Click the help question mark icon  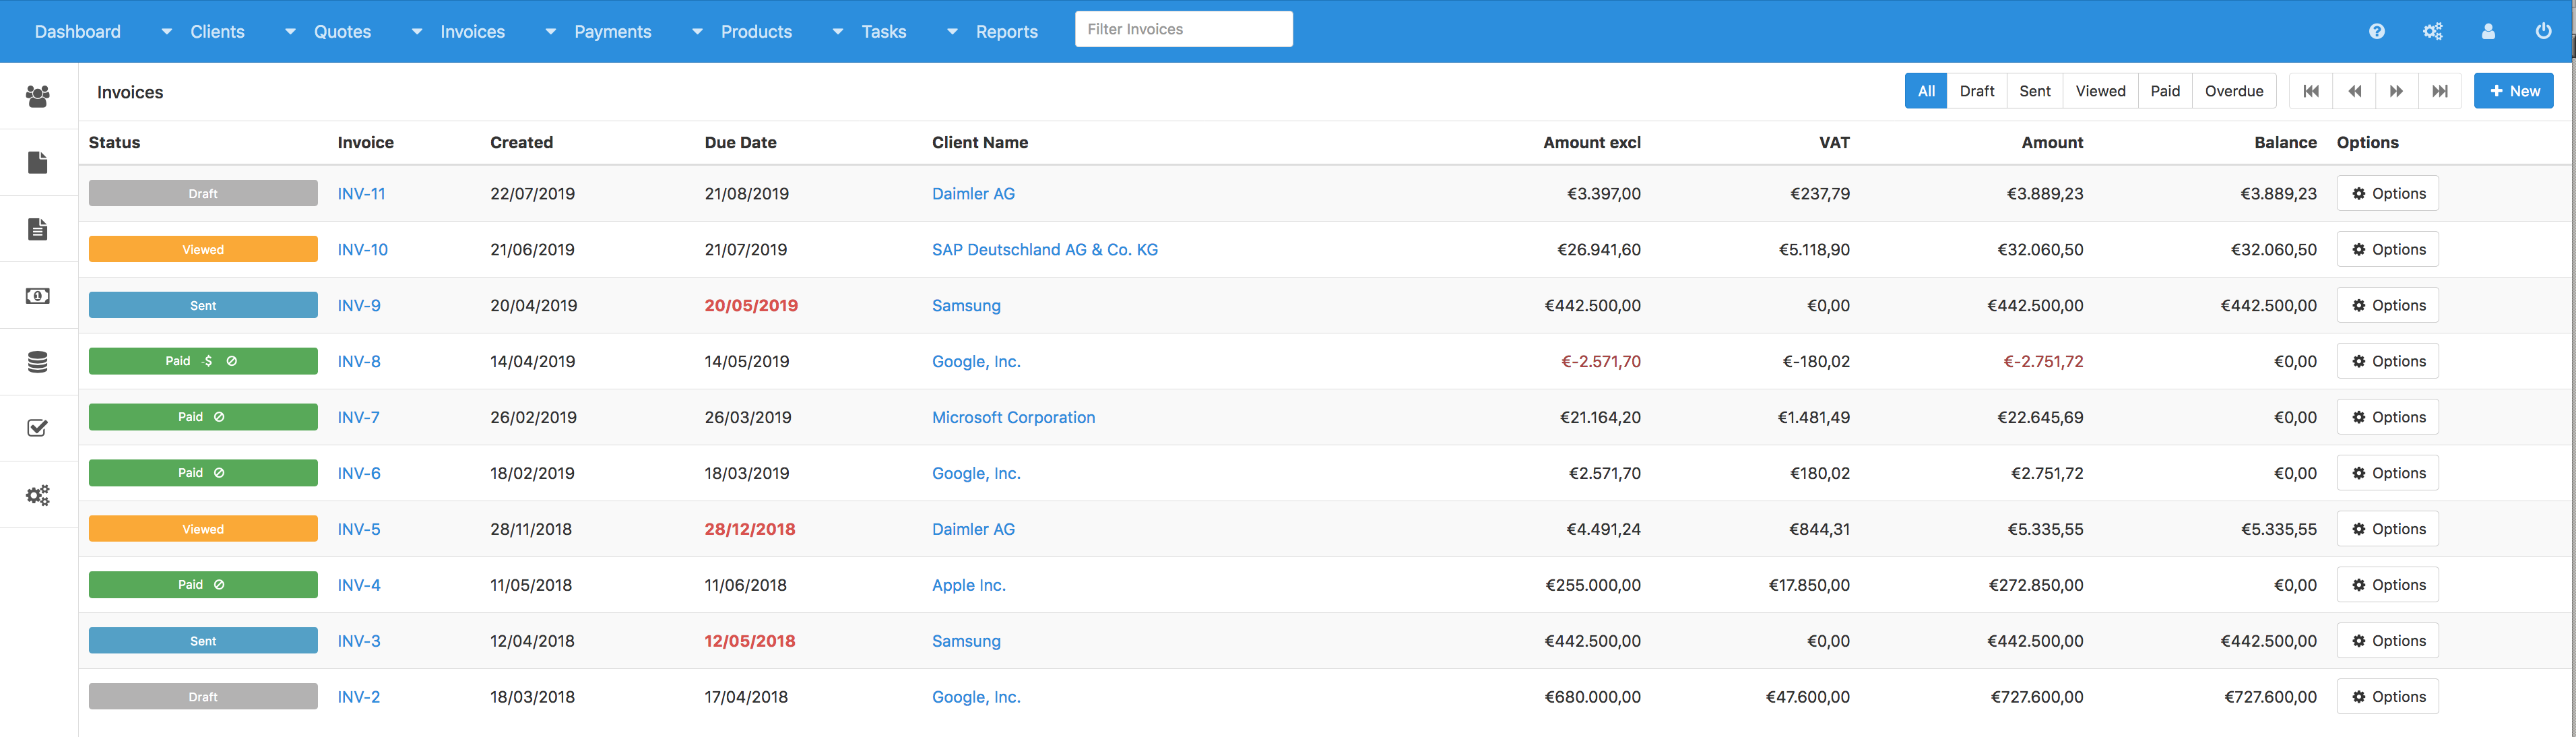pos(2377,31)
